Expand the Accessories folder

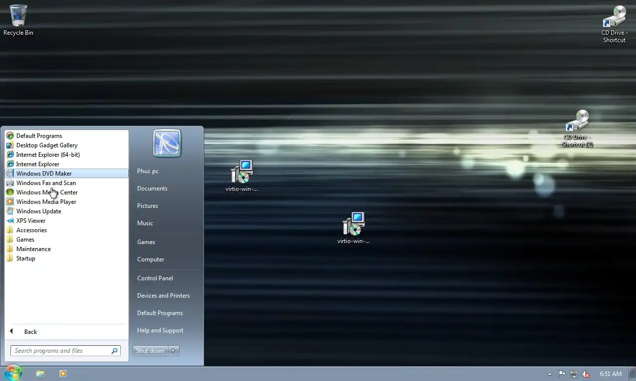coord(66,230)
